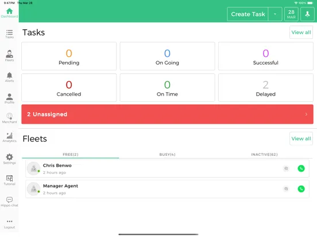Click Logout in the sidebar
Image resolution: width=317 pixels, height=237 pixels.
[x=9, y=224]
